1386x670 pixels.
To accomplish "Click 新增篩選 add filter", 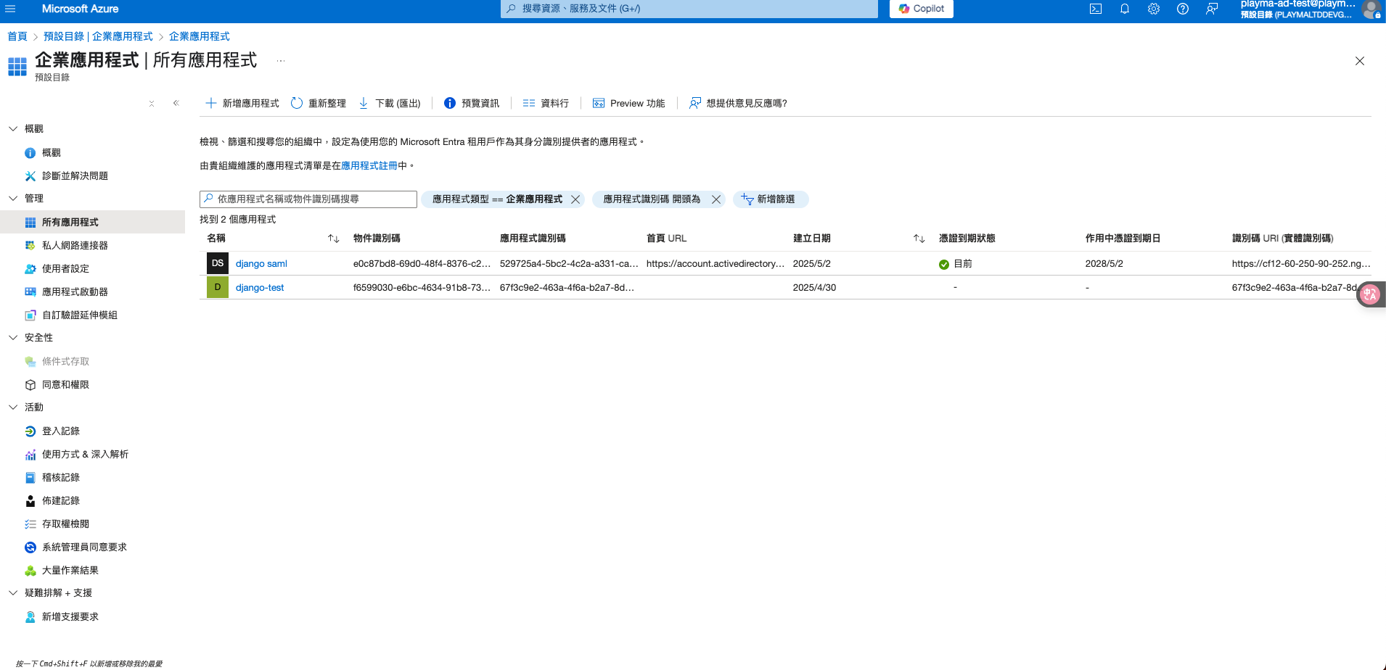I will tap(771, 199).
